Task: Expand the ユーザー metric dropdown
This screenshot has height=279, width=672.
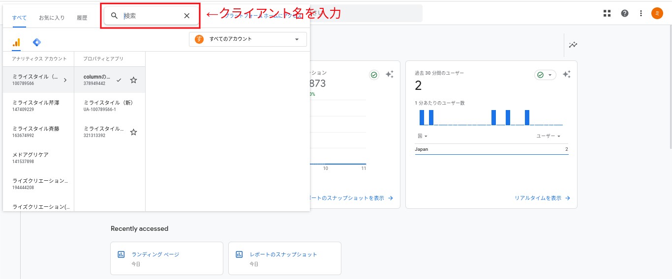Action: click(548, 136)
